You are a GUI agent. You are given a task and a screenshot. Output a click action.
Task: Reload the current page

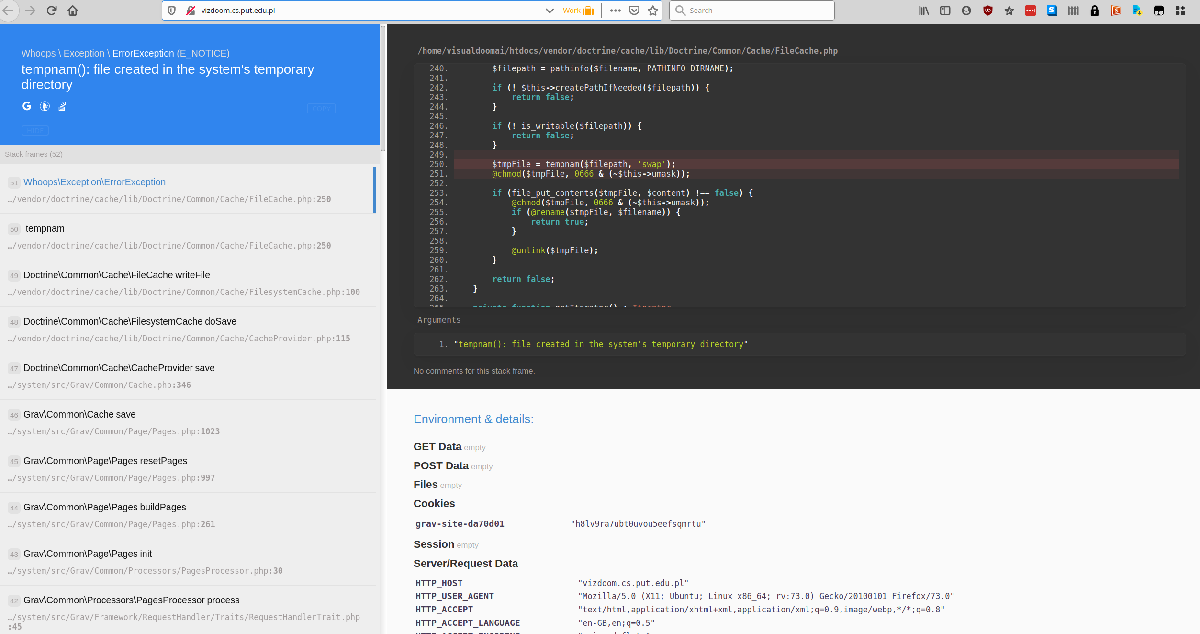click(52, 10)
